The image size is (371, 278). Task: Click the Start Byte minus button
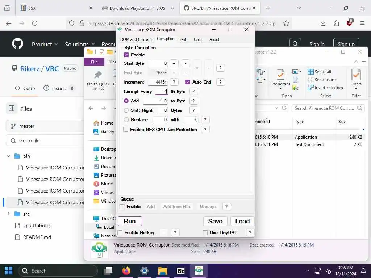coord(186,63)
